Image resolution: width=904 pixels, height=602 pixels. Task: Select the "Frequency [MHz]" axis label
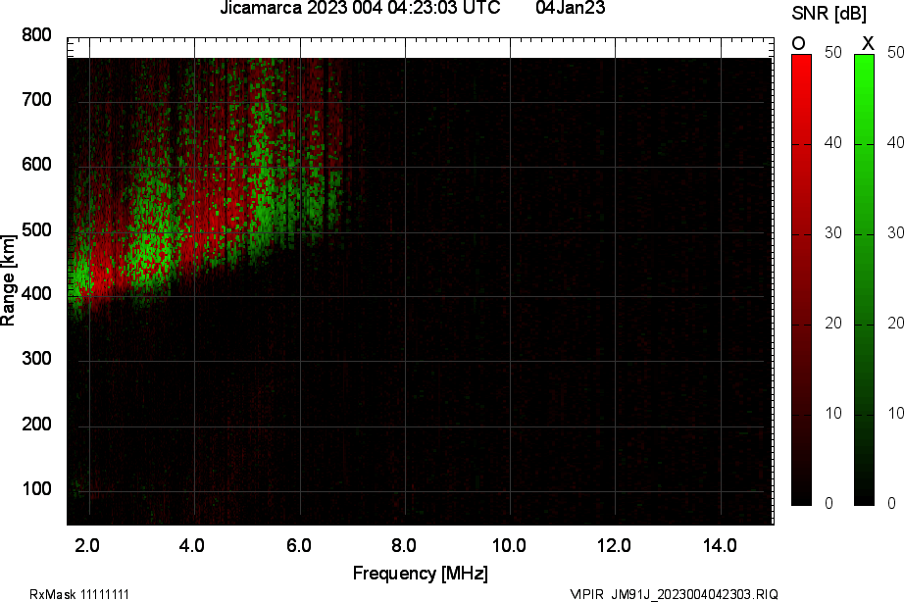pyautogui.click(x=420, y=573)
